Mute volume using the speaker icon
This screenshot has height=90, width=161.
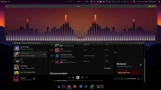125,79
